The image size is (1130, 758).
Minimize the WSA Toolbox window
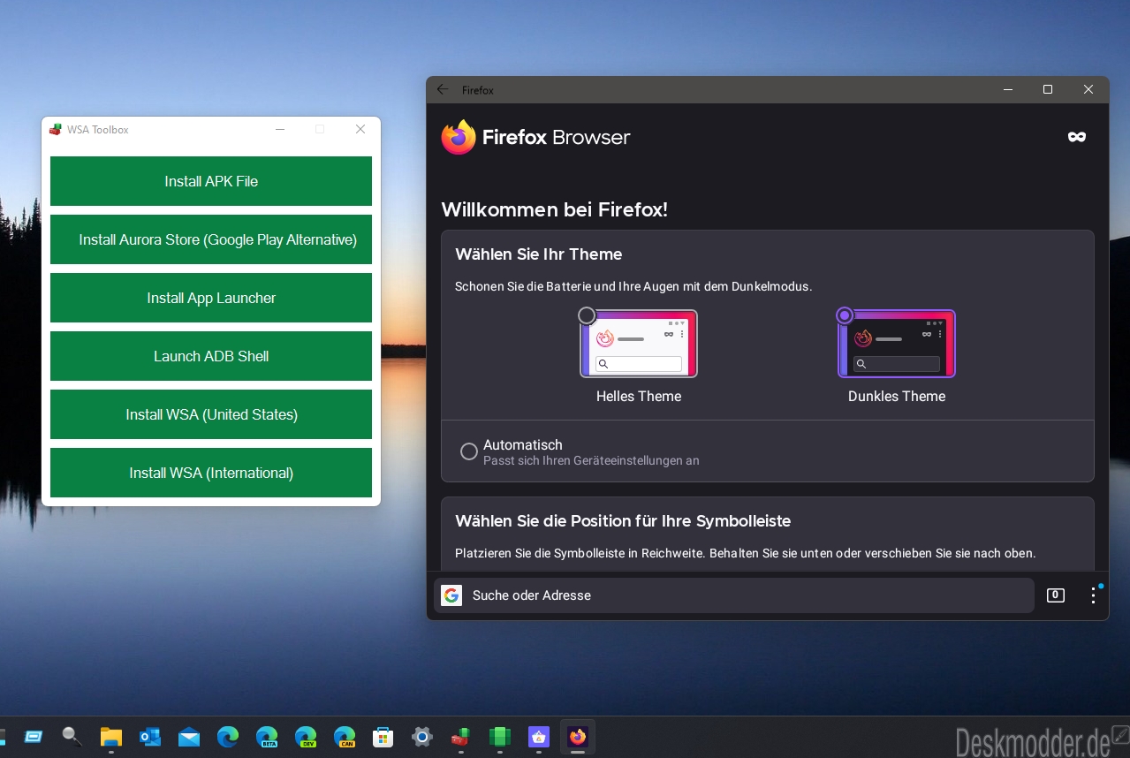[280, 129]
